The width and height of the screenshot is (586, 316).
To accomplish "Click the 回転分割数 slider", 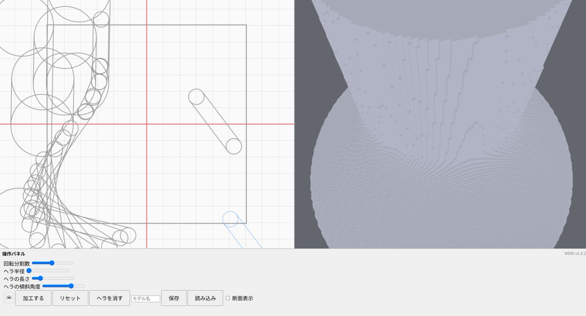I will [53, 263].
